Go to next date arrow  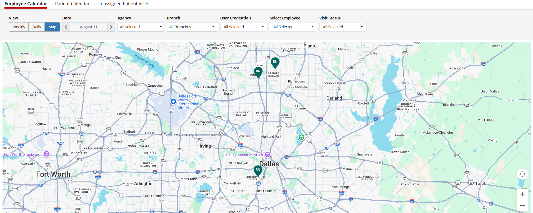(x=111, y=27)
